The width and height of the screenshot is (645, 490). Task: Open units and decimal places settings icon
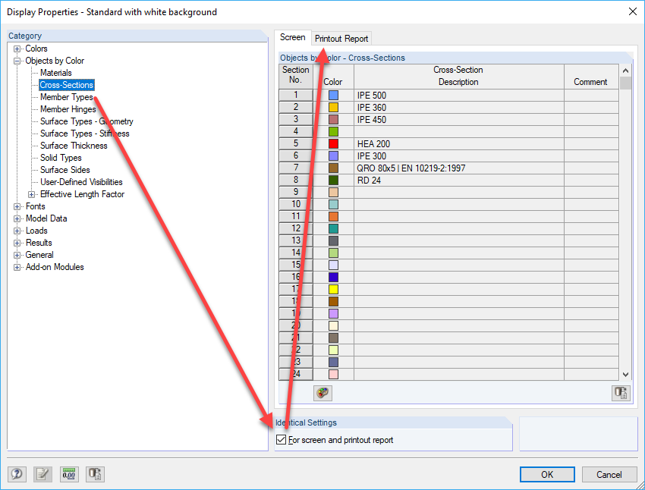68,473
